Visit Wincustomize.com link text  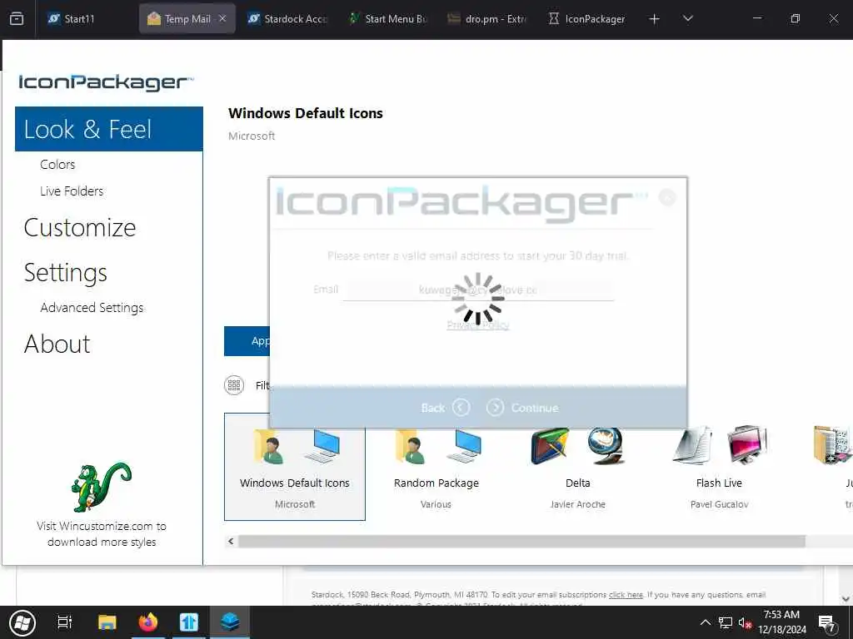coord(102,533)
